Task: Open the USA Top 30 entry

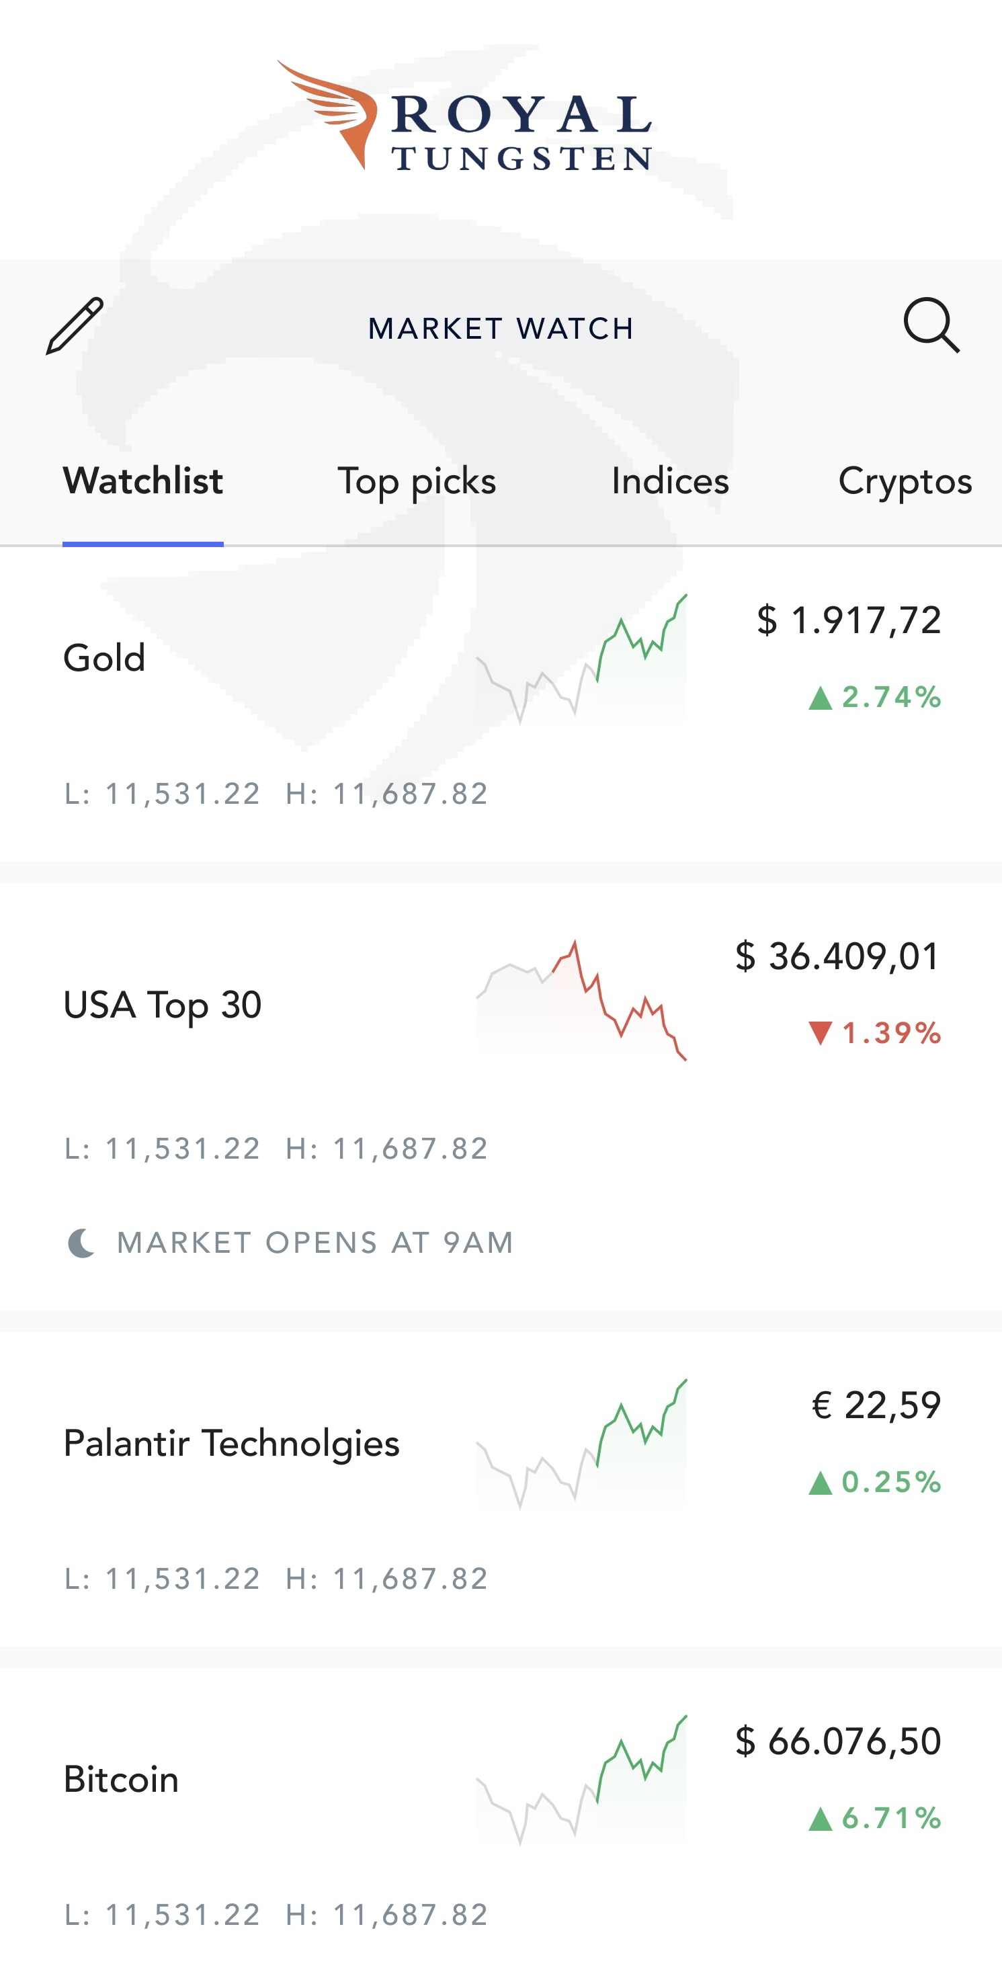Action: (x=163, y=1005)
